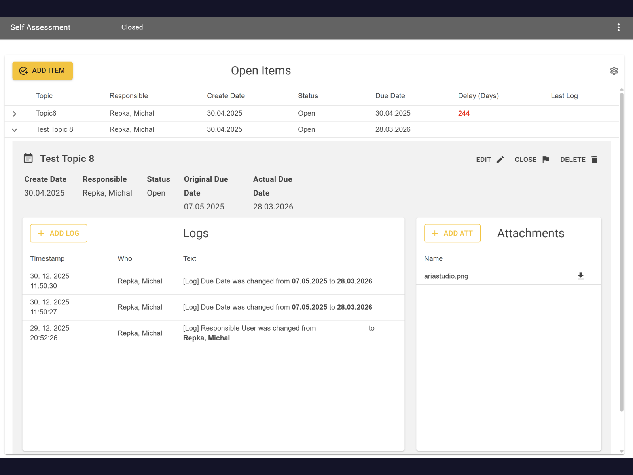633x475 pixels.
Task: Expand the Topic6 row
Action: click(15, 114)
